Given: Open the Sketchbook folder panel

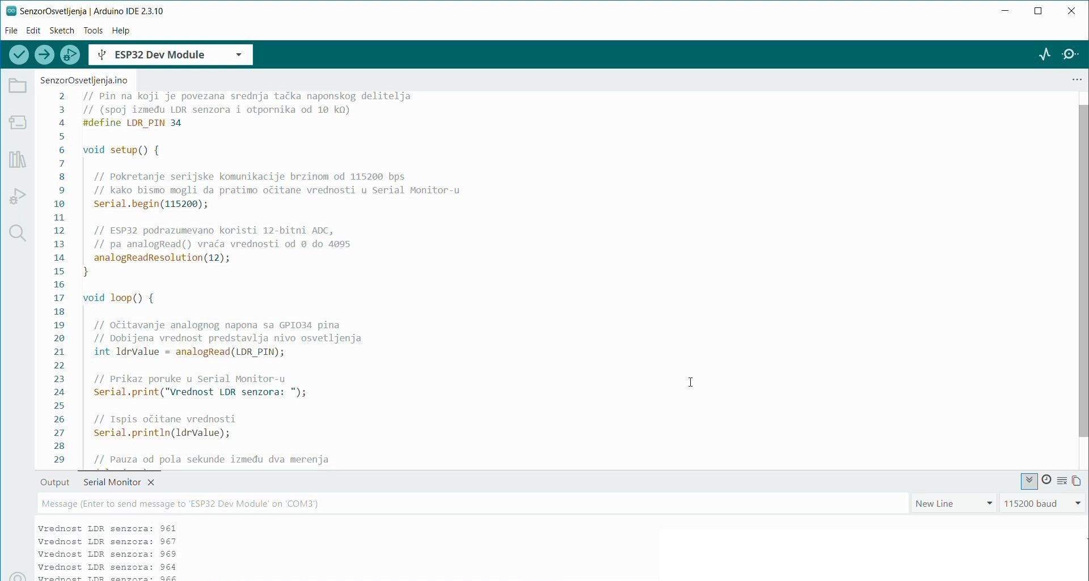Looking at the screenshot, I should point(18,86).
